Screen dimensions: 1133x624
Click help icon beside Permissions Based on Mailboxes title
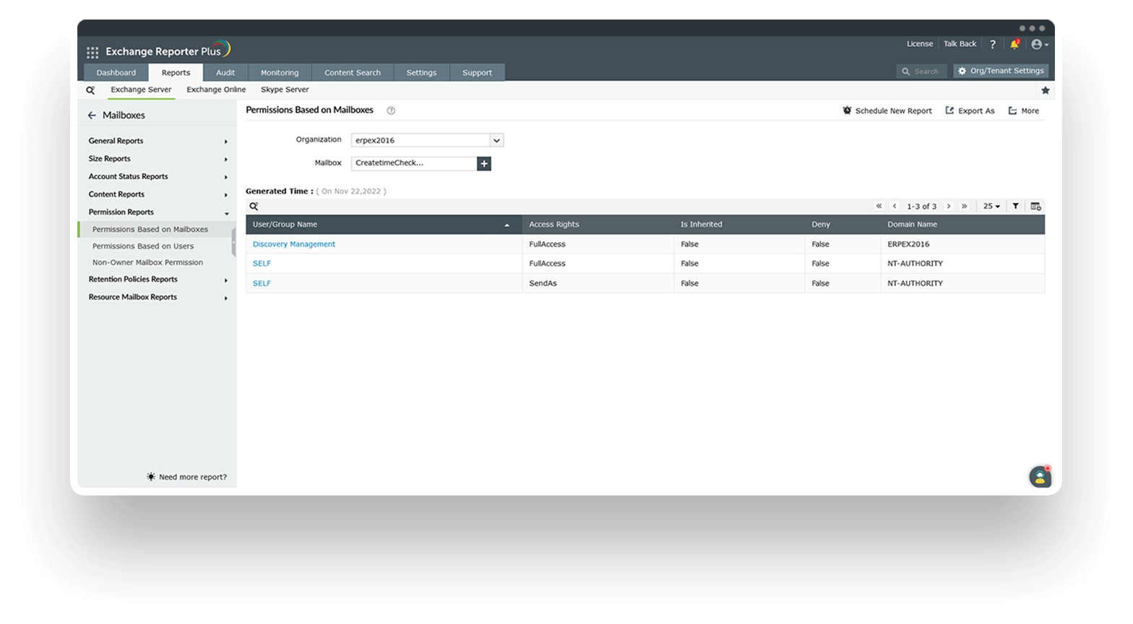(x=391, y=110)
